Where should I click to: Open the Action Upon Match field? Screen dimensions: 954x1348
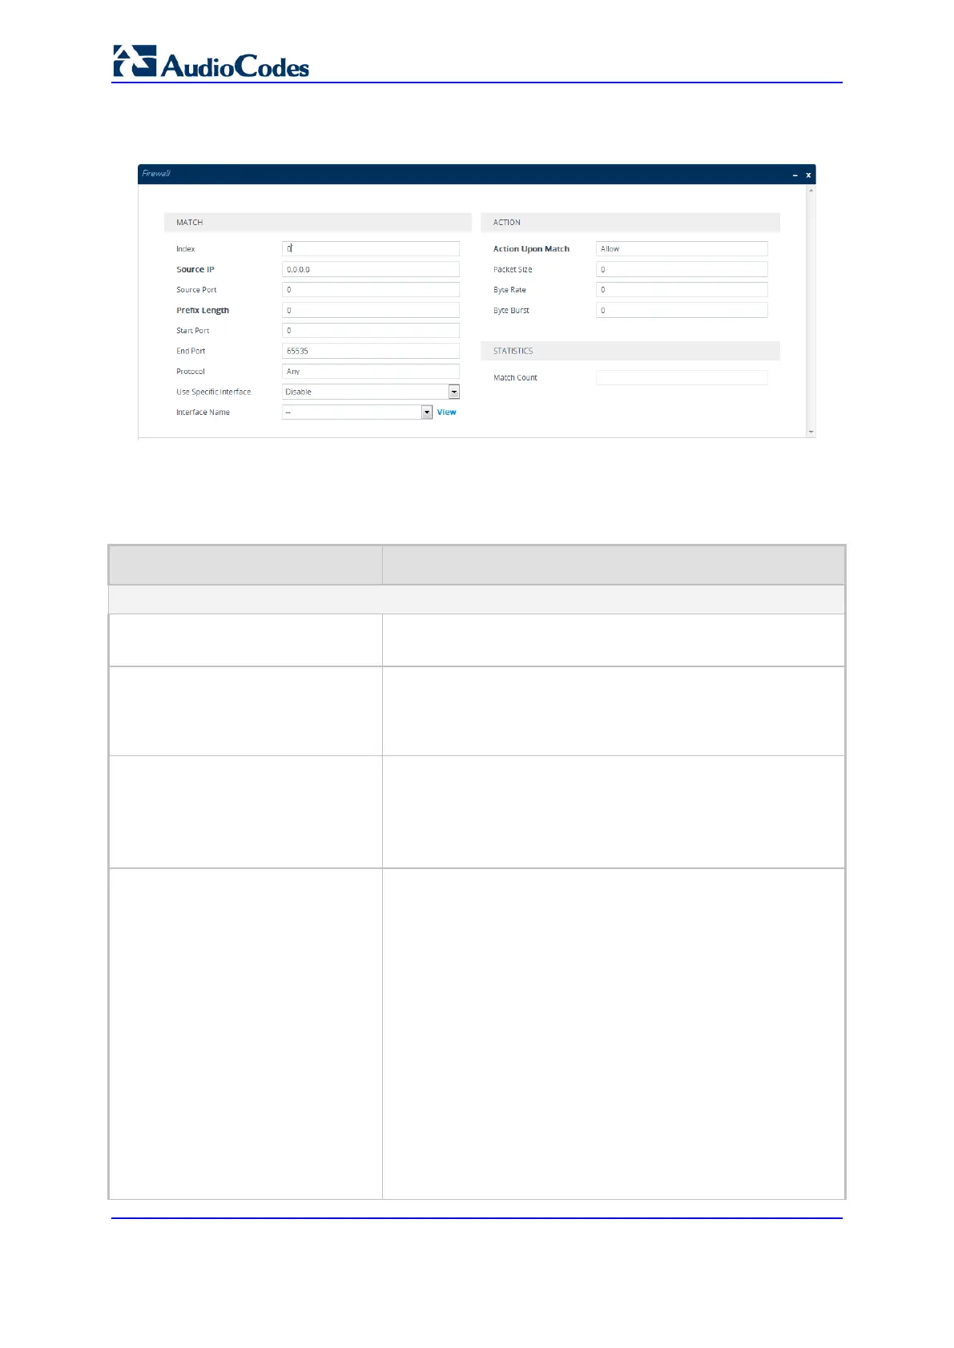coord(682,249)
